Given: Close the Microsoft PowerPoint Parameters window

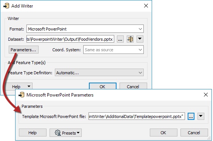Looking at the screenshot, I should tap(206, 95).
